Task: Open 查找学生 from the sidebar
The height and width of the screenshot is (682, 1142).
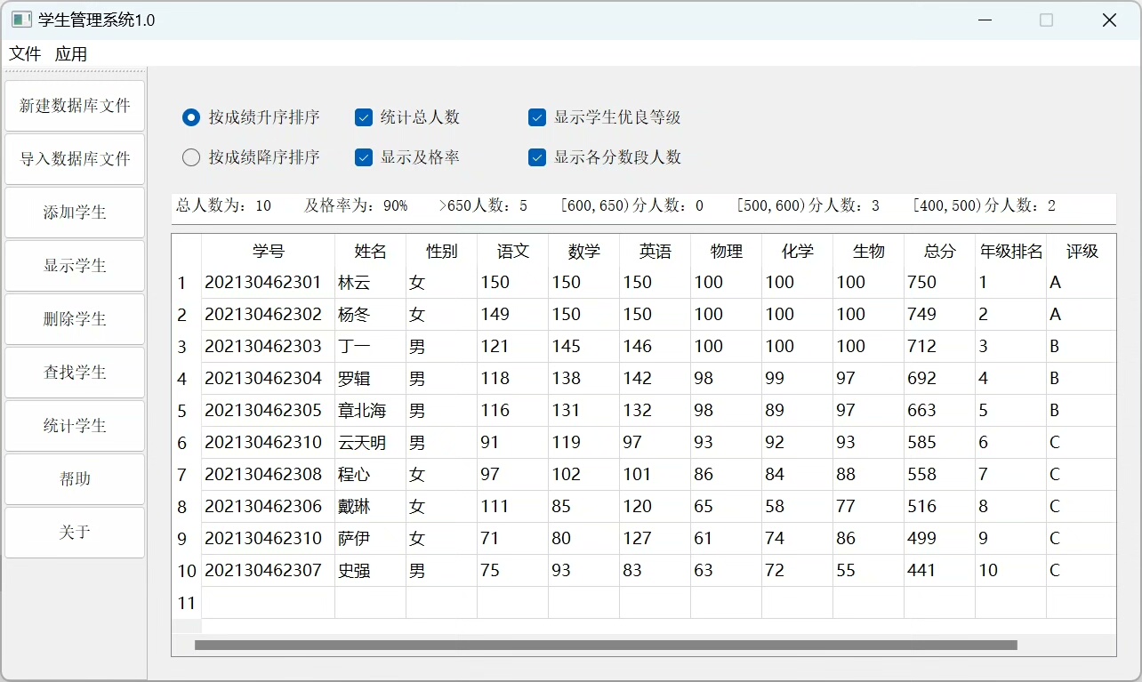Action: click(75, 373)
